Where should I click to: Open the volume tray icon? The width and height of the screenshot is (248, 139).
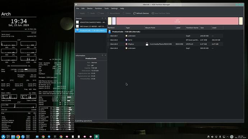point(212,137)
